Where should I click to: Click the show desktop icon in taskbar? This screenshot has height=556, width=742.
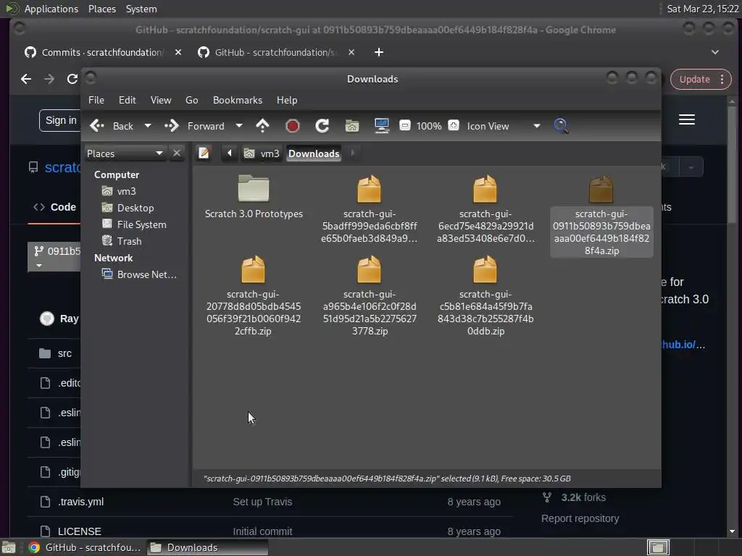(x=9, y=547)
